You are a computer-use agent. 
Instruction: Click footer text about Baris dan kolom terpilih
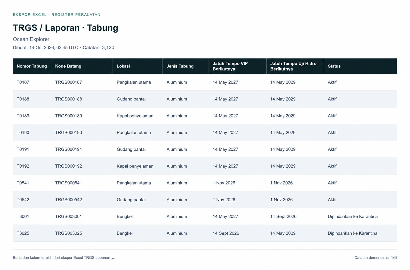pyautogui.click(x=64, y=258)
